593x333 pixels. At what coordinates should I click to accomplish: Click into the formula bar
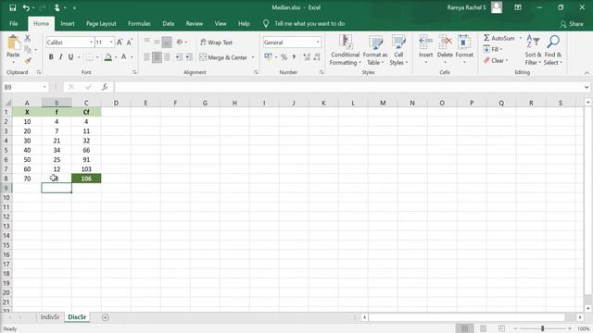pyautogui.click(x=348, y=87)
